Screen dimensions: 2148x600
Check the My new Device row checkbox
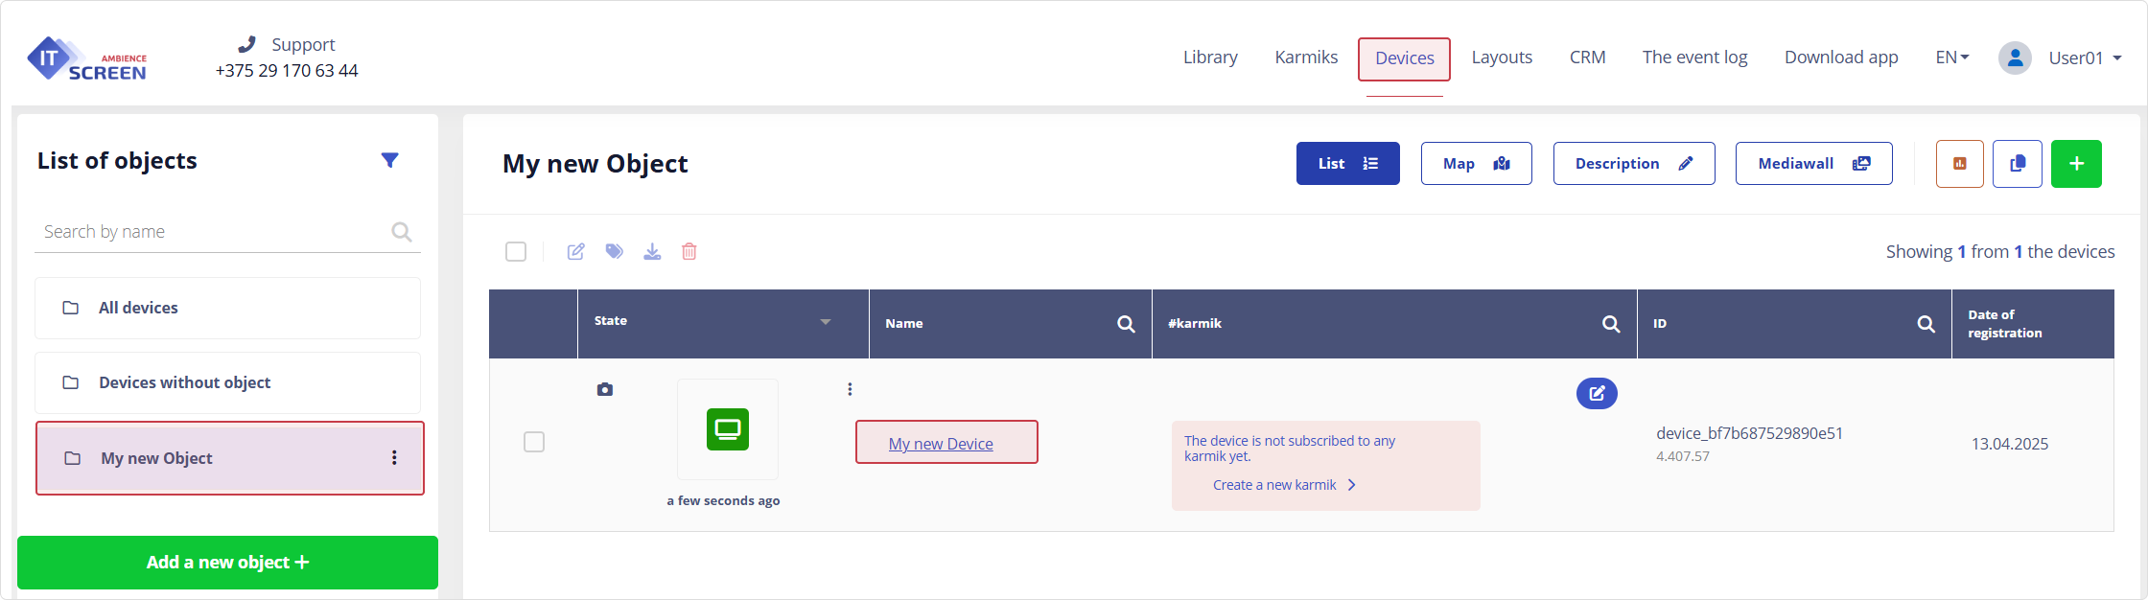(x=534, y=442)
